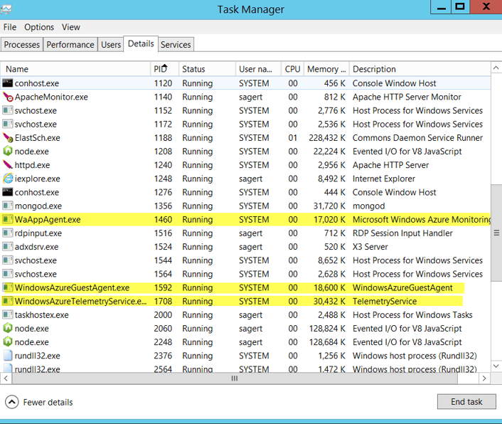Collapse view with Fewer details arrow
This screenshot has height=424, width=502.
pos(12,402)
